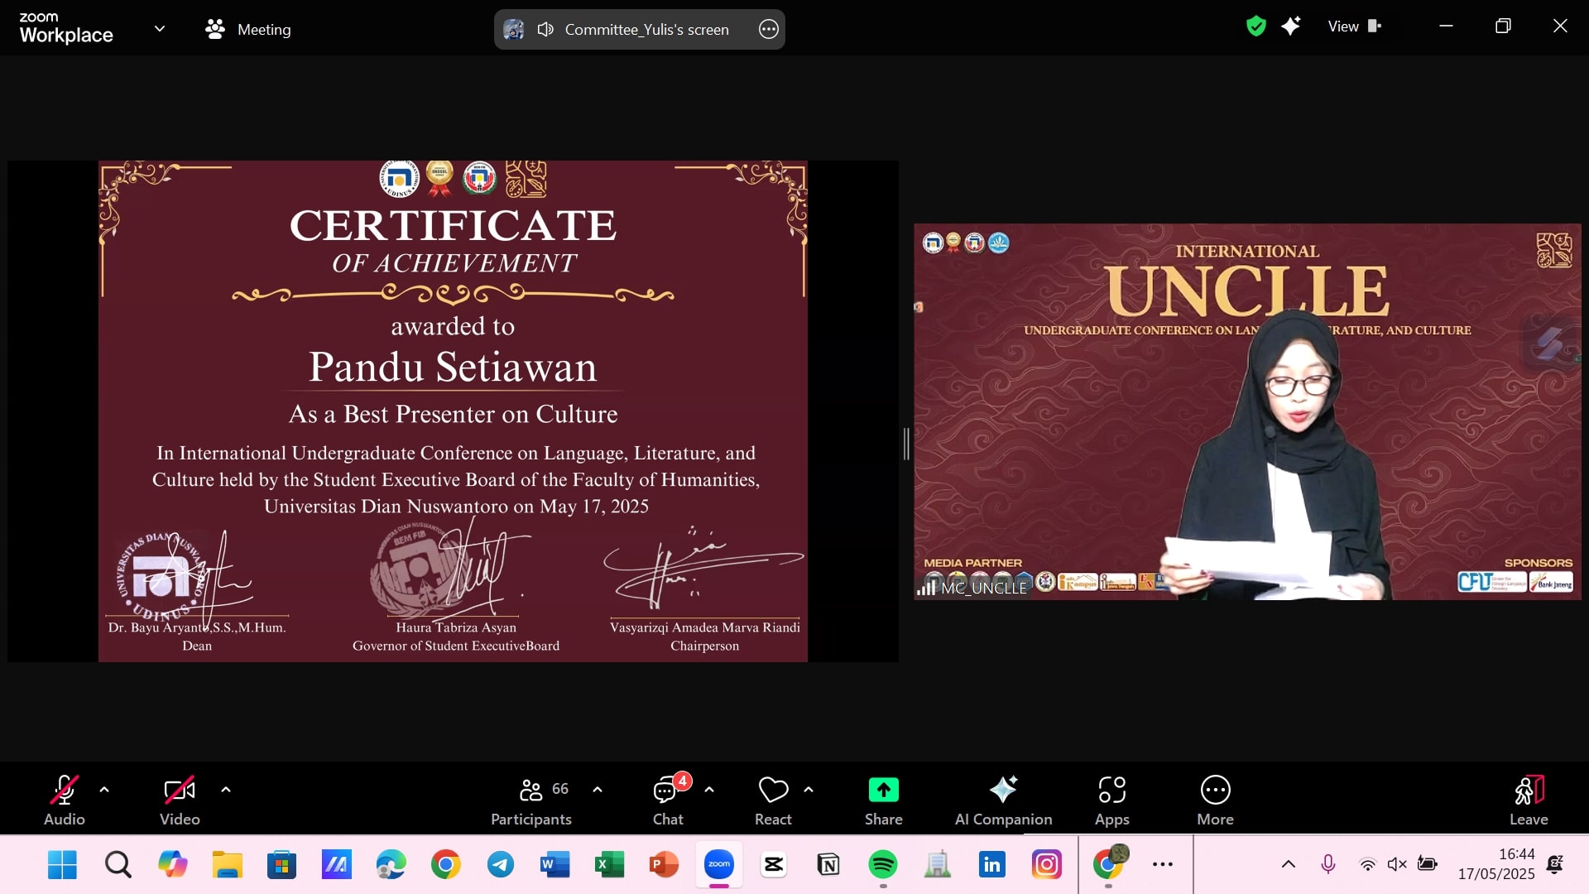Open the React heart menu

(773, 800)
